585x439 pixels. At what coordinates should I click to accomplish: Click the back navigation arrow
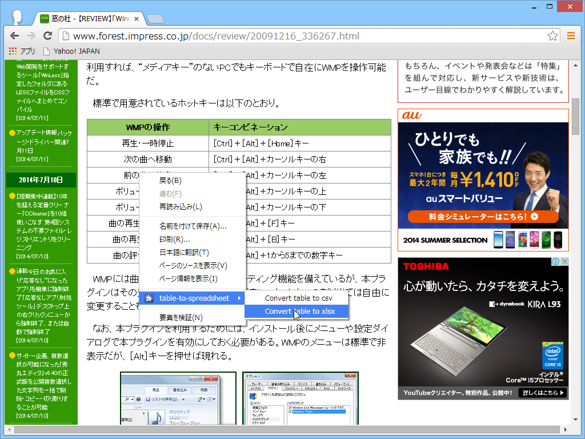click(x=14, y=35)
